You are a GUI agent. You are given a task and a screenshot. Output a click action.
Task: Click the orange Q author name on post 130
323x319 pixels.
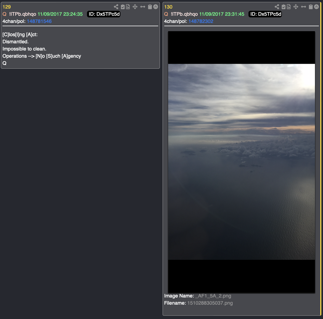166,14
